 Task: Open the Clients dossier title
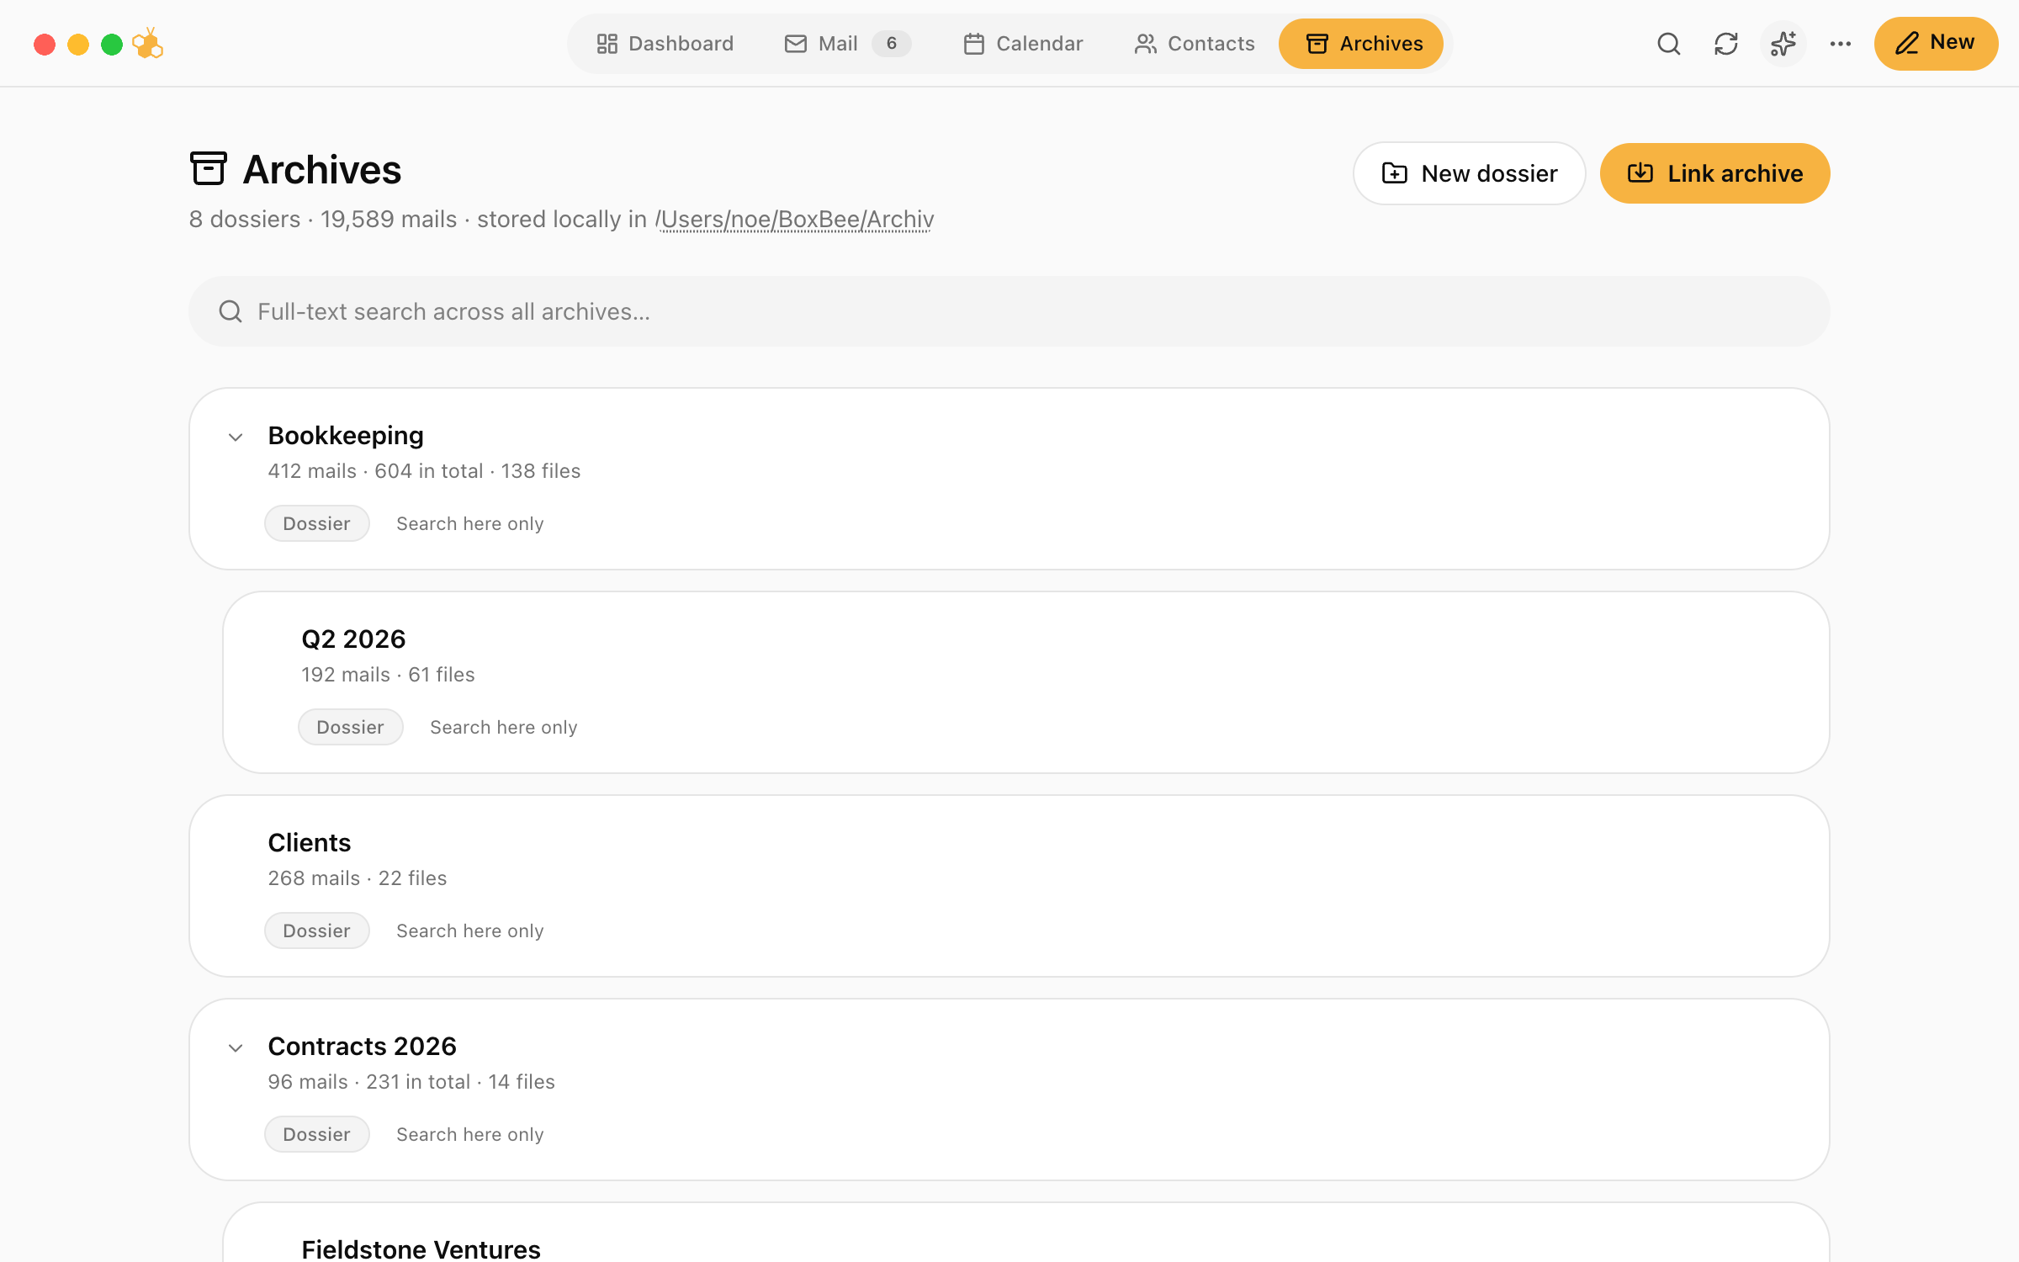point(310,843)
